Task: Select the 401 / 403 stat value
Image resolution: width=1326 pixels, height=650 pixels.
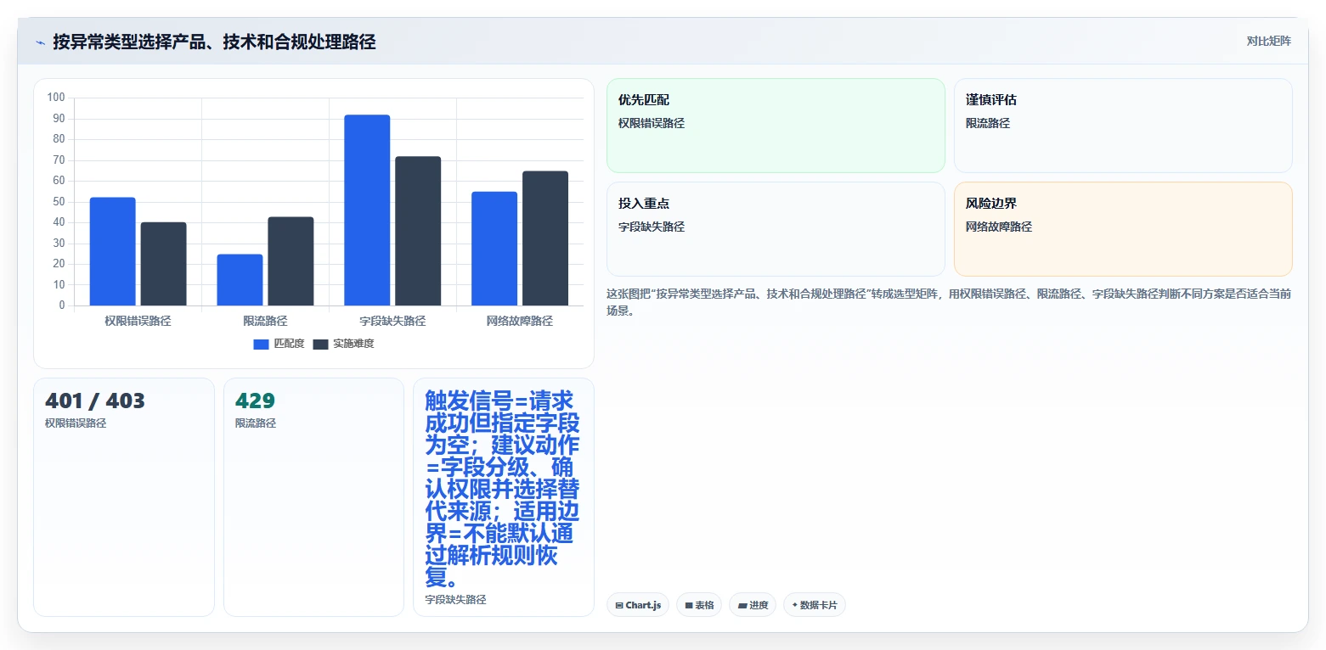Action: [x=95, y=401]
